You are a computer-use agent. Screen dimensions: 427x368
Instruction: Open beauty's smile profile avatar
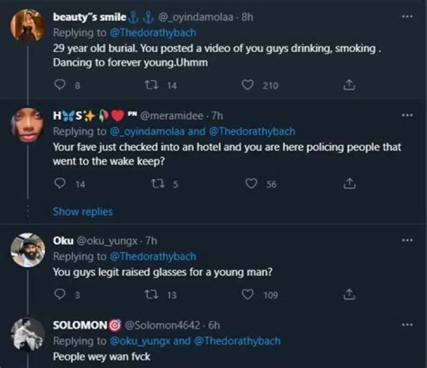(x=27, y=26)
